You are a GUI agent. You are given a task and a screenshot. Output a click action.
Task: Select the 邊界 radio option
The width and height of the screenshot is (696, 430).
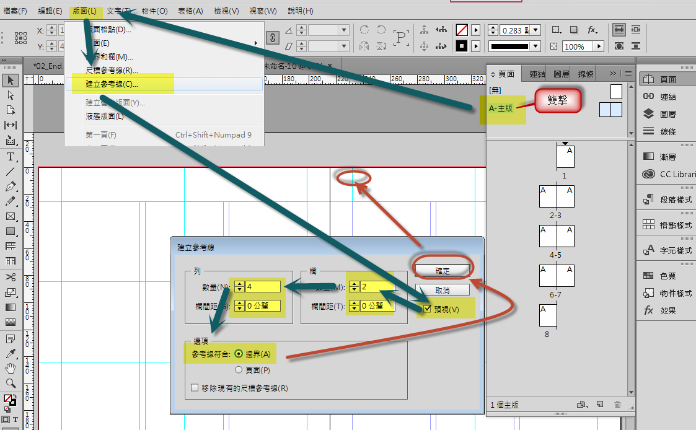tap(239, 354)
